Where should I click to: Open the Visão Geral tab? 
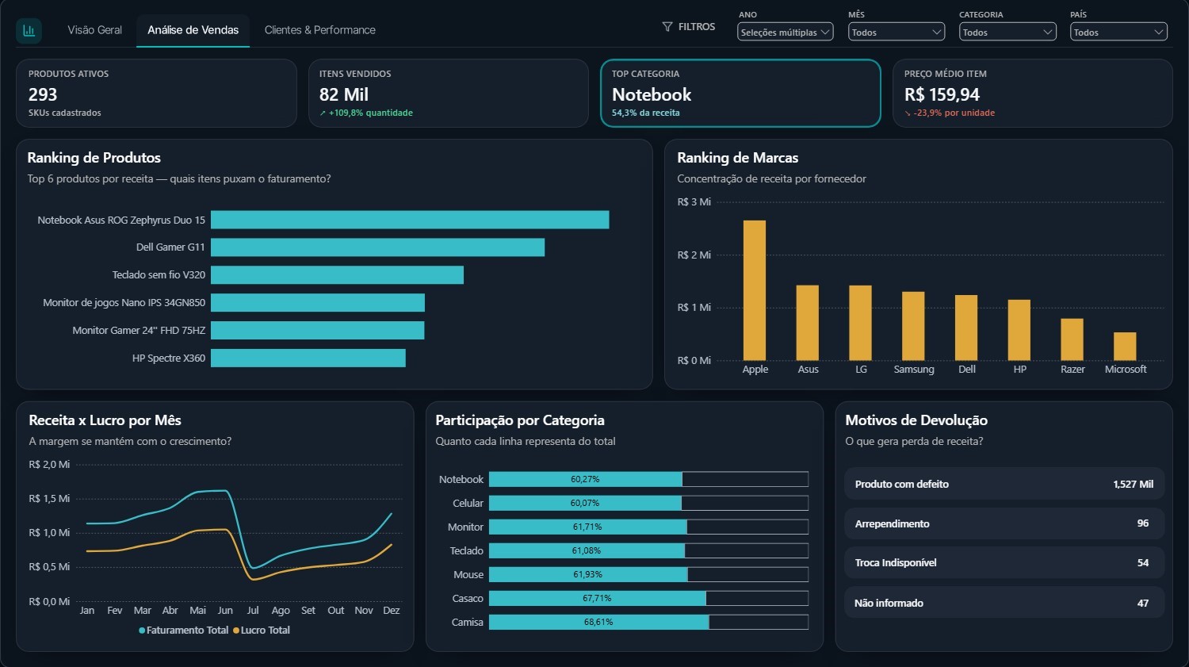94,30
